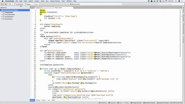
Task: Open the Project menu
Action: [37, 1]
